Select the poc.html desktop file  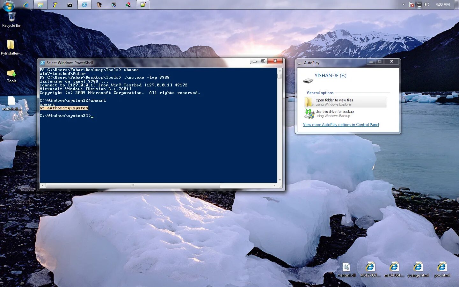pyautogui.click(x=442, y=270)
